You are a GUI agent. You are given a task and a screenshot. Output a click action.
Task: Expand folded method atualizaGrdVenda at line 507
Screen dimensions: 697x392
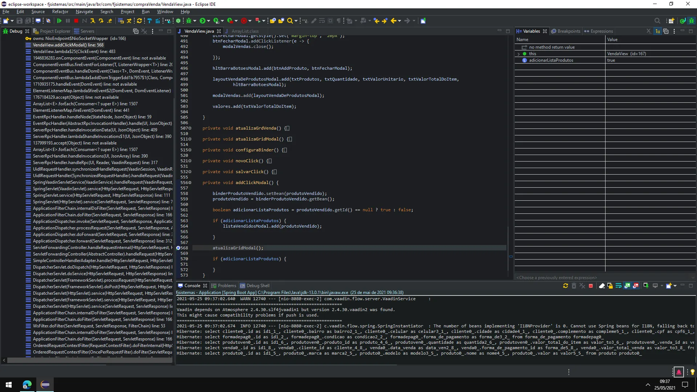coord(190,128)
